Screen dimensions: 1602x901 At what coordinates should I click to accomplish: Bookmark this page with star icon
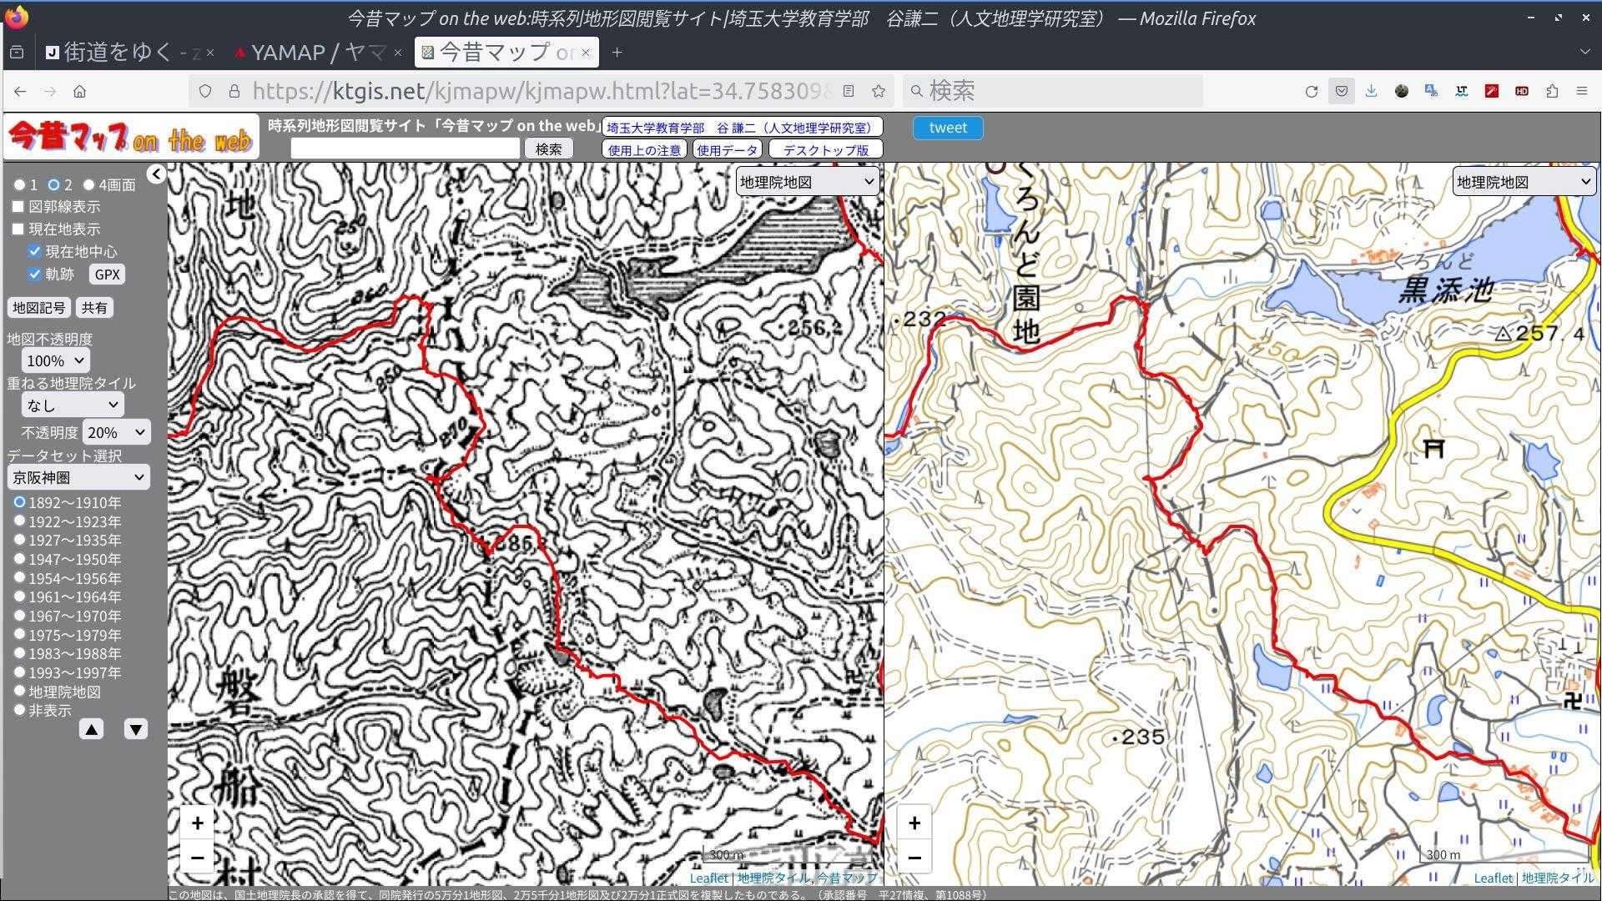[x=878, y=92]
